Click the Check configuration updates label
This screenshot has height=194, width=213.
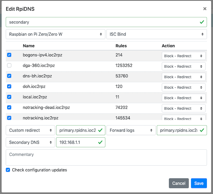[39, 170]
